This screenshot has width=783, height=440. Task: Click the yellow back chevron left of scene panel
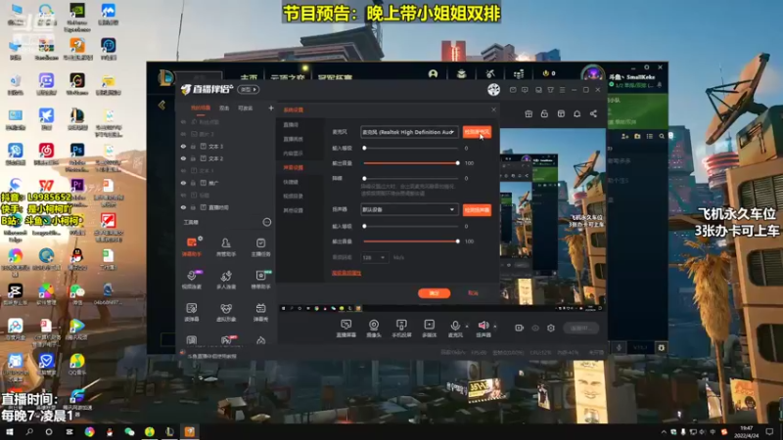click(x=161, y=106)
